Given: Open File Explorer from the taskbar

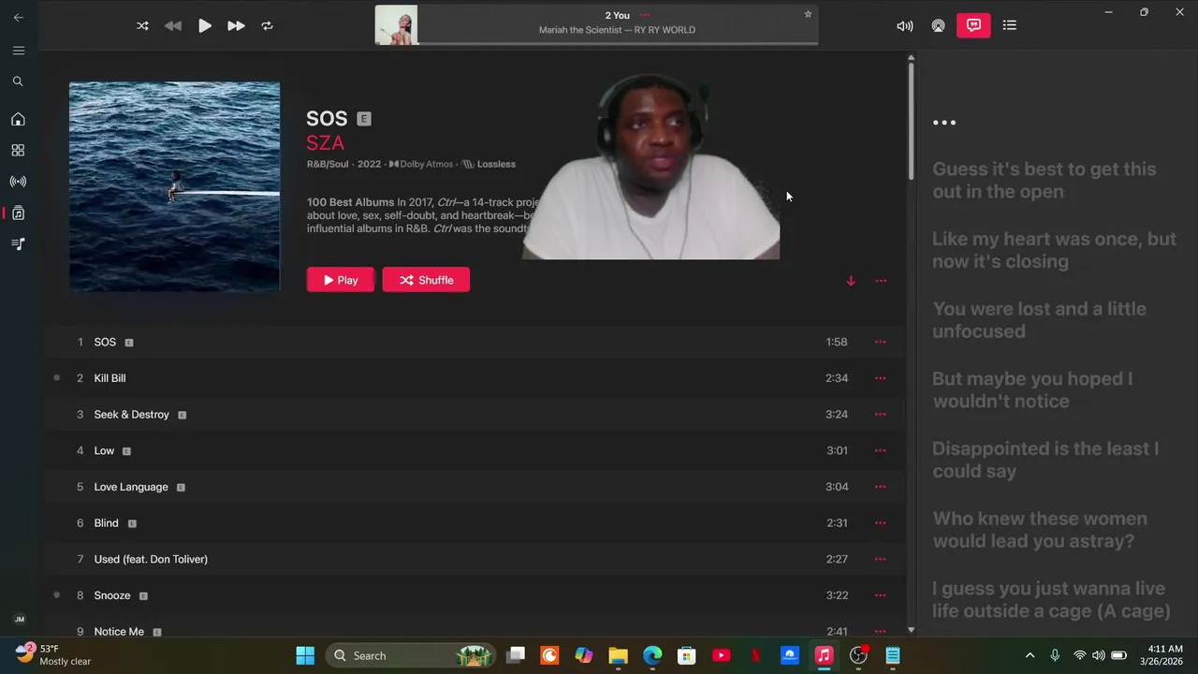Looking at the screenshot, I should click(x=618, y=655).
